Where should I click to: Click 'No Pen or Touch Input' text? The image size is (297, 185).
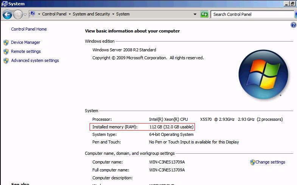pos(194,142)
